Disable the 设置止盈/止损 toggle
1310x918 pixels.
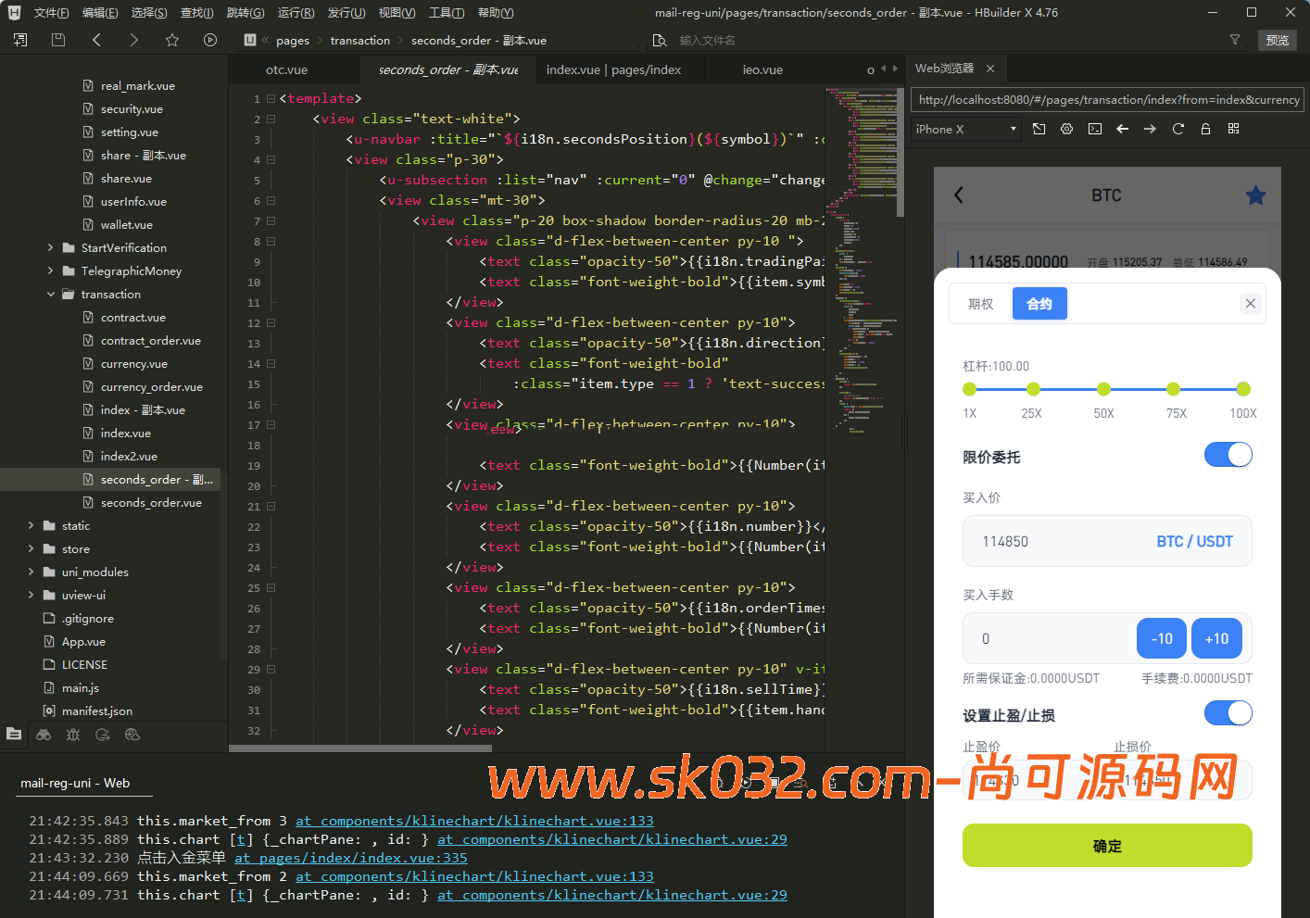pyautogui.click(x=1228, y=713)
